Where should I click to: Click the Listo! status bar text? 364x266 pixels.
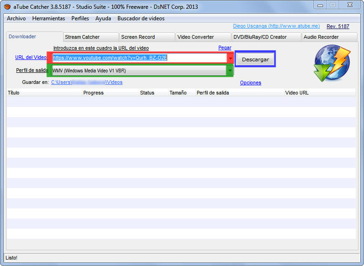(12, 258)
